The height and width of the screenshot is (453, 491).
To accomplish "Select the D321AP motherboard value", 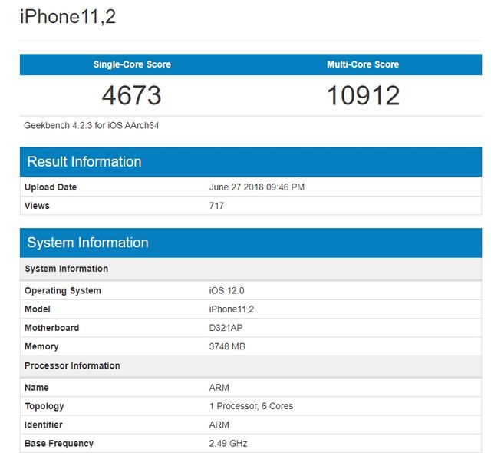I will [226, 328].
